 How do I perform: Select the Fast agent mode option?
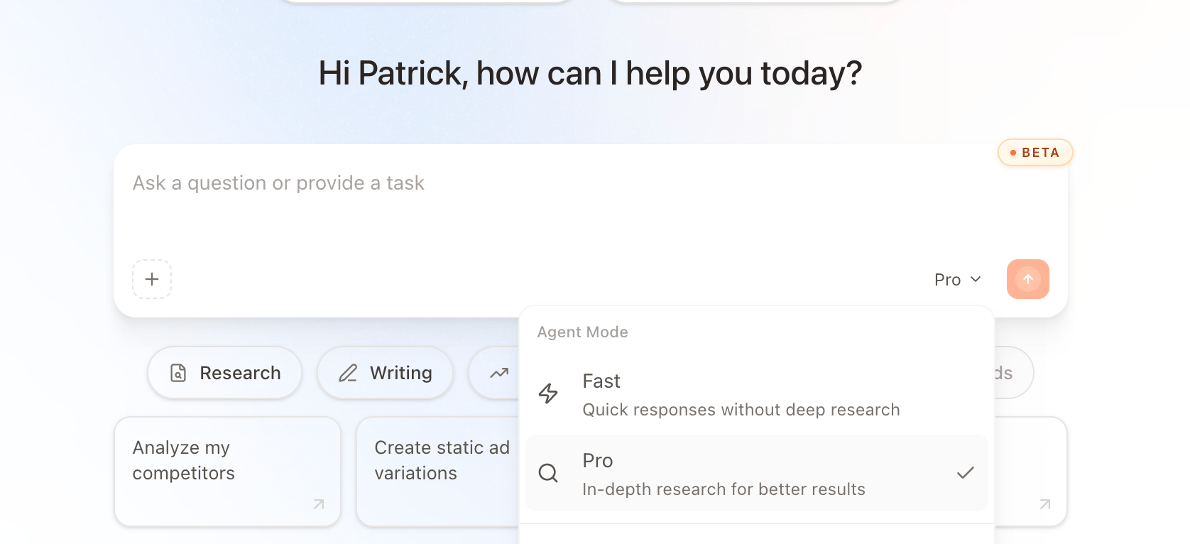tap(757, 395)
